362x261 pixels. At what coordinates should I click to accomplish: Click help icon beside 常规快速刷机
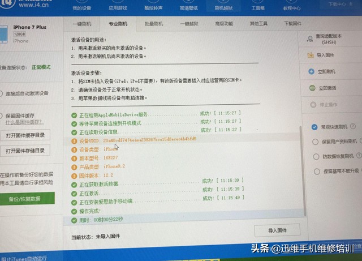352,126
